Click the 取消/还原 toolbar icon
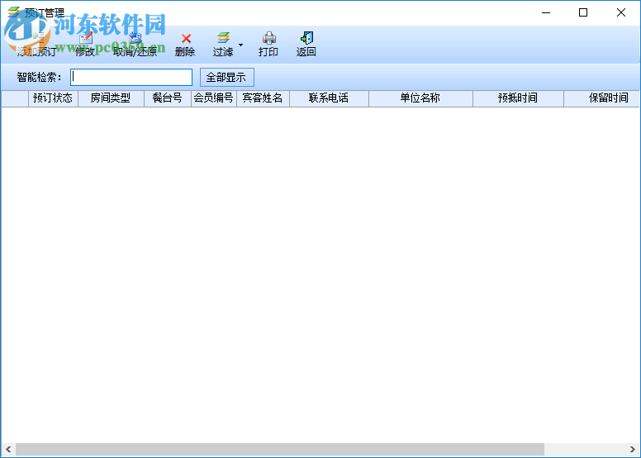This screenshot has height=458, width=641. tap(135, 39)
